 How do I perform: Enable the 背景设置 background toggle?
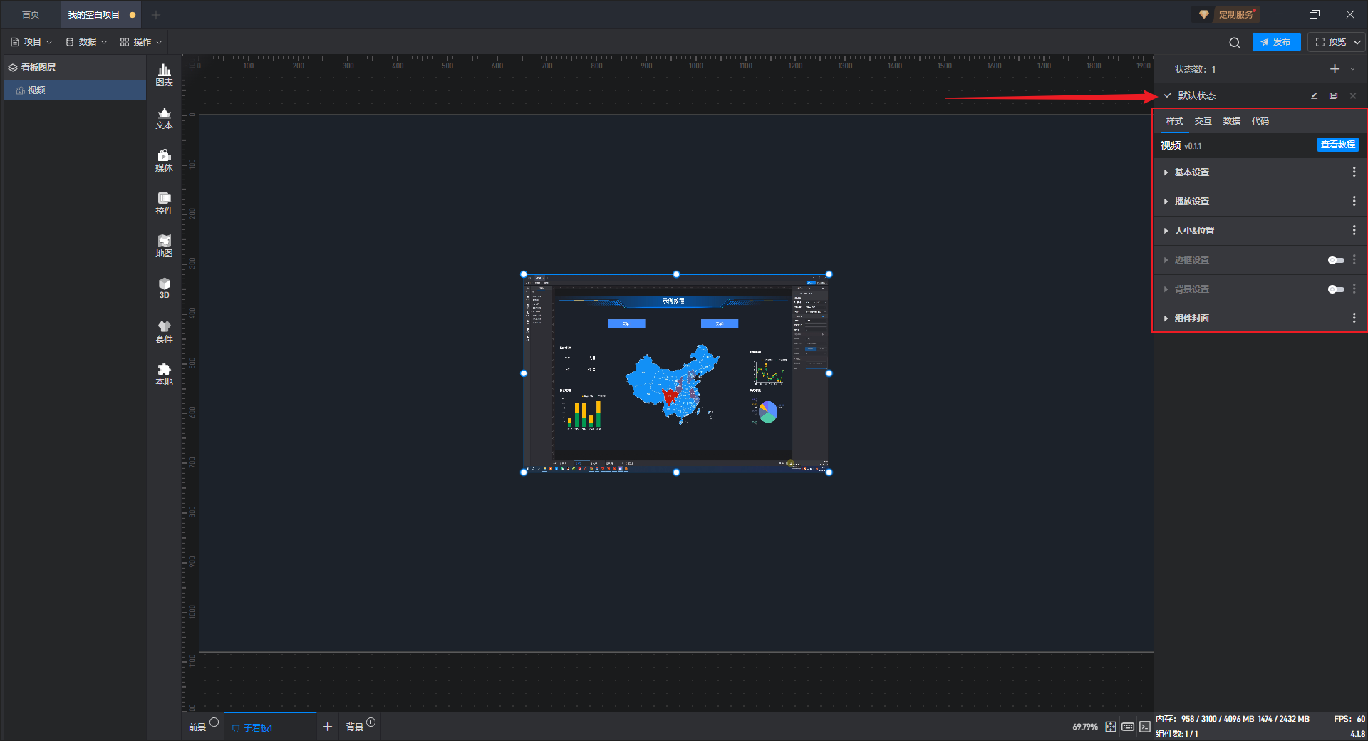[1335, 289]
